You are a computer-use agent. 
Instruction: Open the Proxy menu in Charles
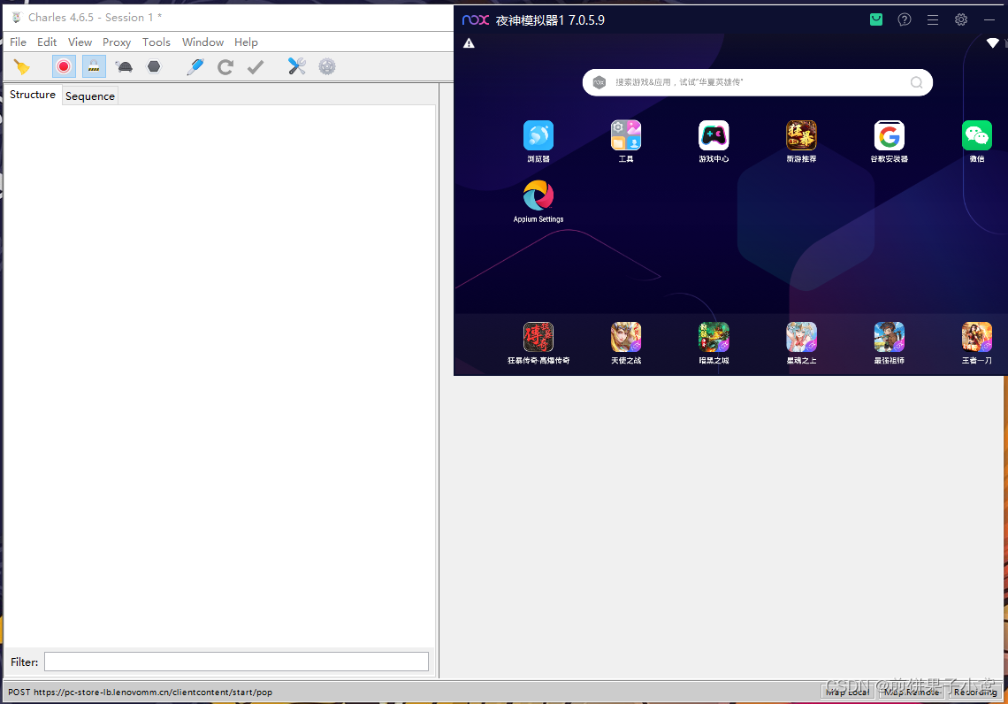pyautogui.click(x=117, y=42)
